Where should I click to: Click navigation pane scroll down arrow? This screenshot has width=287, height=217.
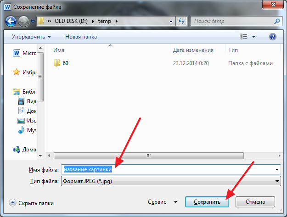(40, 156)
